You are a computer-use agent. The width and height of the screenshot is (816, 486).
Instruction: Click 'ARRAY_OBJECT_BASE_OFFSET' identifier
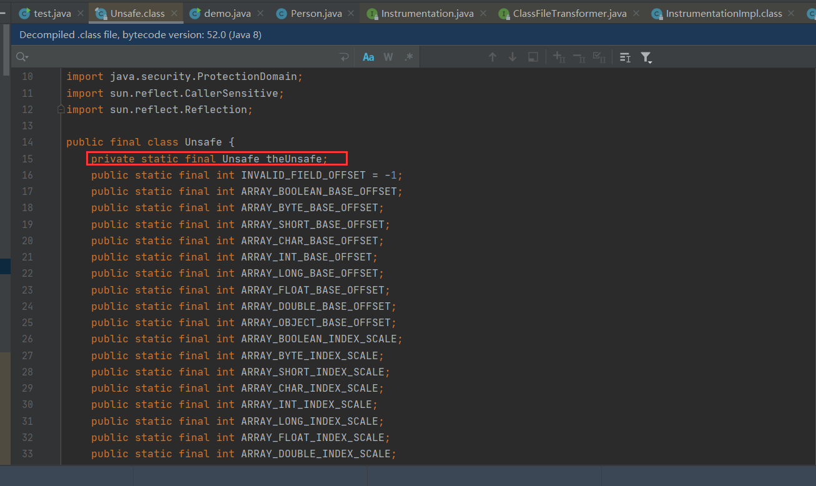(x=316, y=322)
